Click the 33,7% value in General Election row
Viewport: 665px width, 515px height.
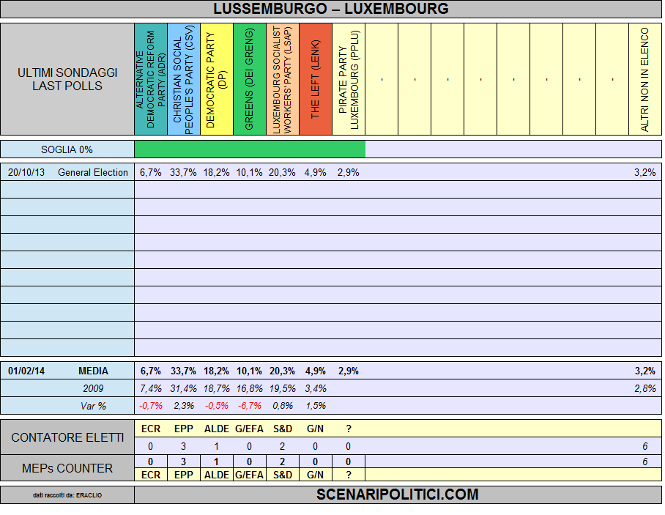[183, 173]
